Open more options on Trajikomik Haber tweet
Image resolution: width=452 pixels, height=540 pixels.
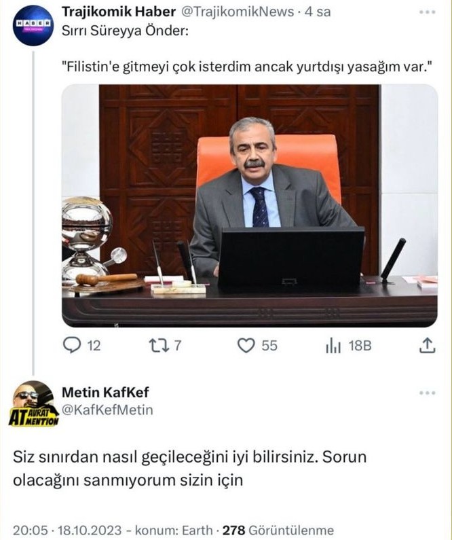click(x=428, y=12)
